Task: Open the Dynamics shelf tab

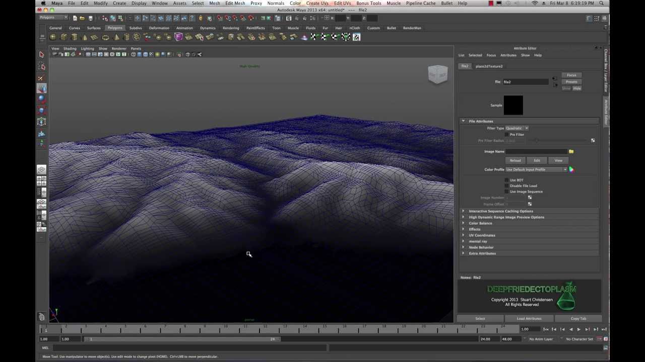Action: point(208,28)
